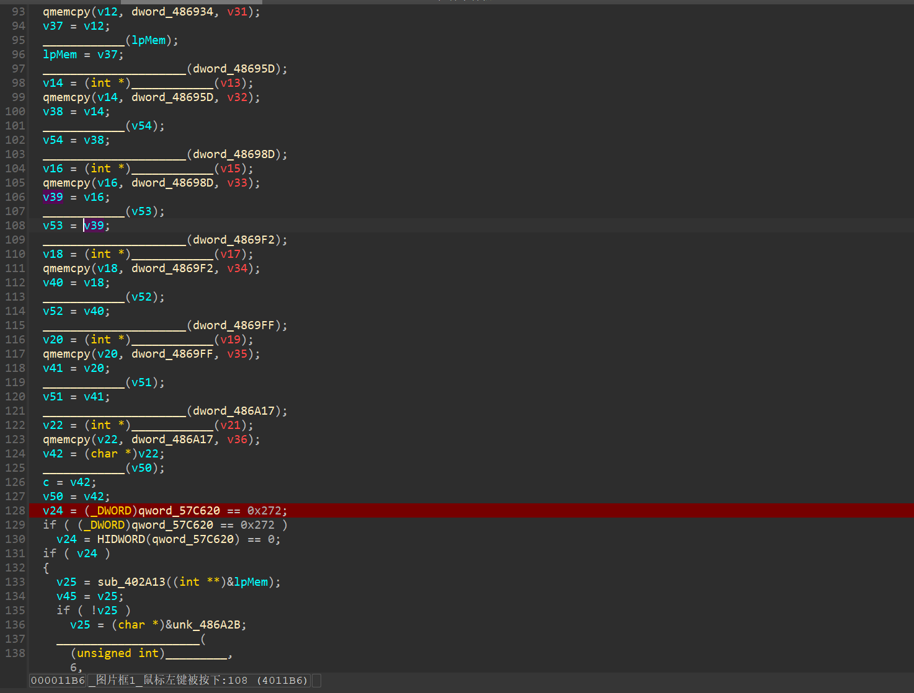Click dword_4869FF on line 115
The width and height of the screenshot is (914, 693).
(x=234, y=325)
